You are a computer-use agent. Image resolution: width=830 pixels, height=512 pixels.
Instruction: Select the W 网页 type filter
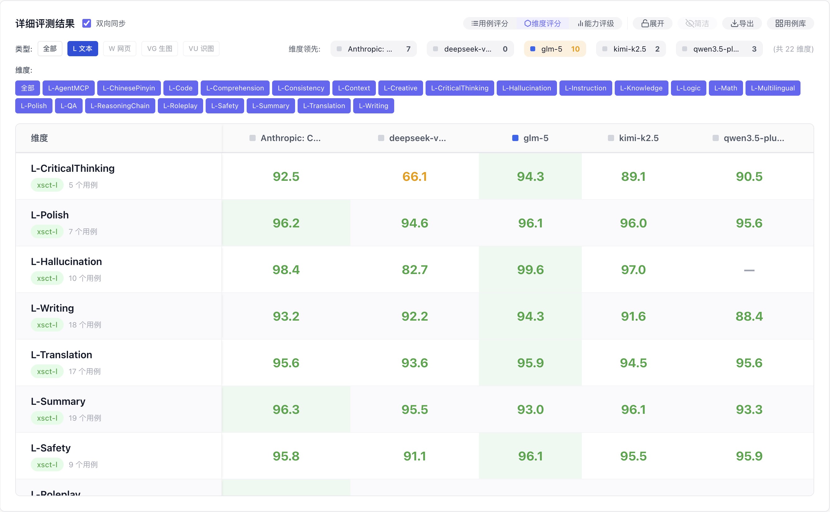tap(120, 49)
